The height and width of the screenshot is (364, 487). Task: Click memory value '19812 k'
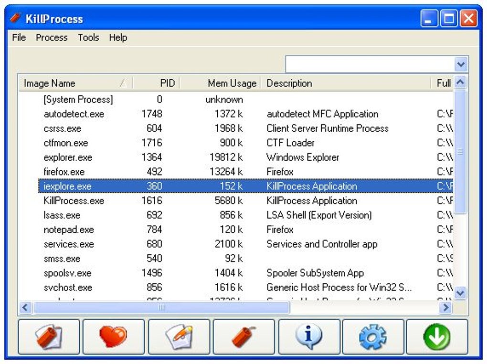[226, 157]
